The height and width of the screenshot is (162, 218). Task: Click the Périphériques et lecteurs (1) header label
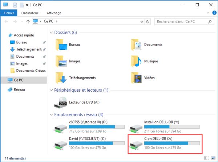click(x=81, y=90)
